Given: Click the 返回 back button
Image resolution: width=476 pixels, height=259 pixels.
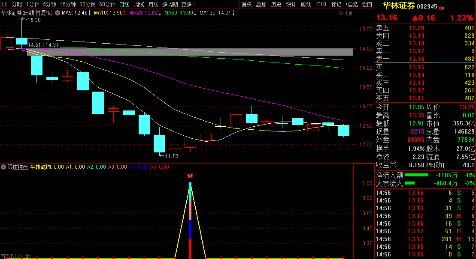Looking at the screenshot, I should click(367, 4).
